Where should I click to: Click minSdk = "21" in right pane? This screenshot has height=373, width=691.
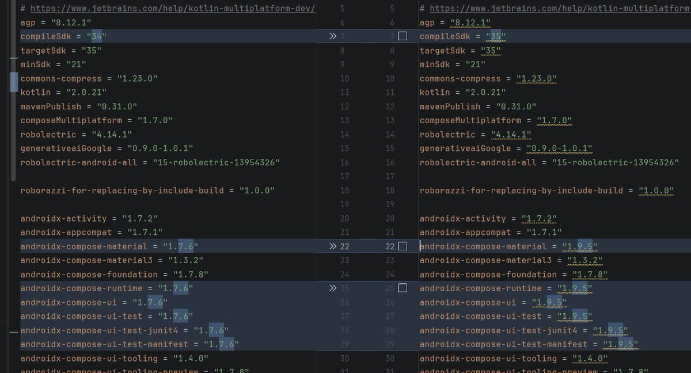point(453,64)
